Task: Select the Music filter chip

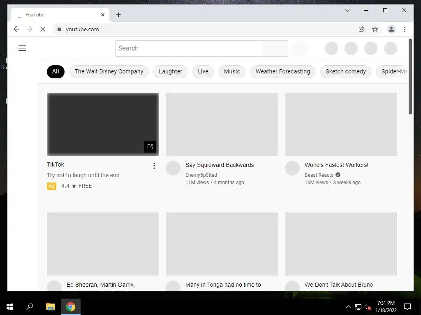Action: (232, 71)
